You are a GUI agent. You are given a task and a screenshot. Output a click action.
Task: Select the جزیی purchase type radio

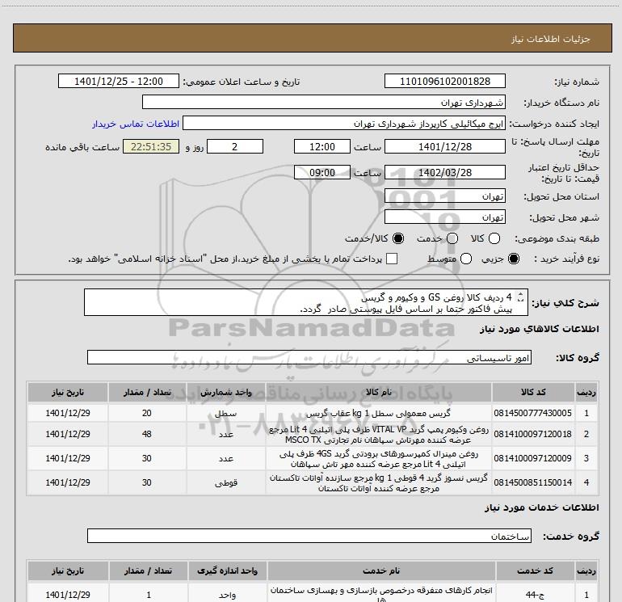[514, 259]
